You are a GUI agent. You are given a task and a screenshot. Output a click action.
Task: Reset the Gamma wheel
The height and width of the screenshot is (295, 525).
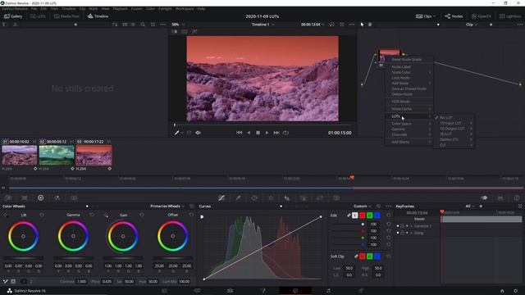click(92, 215)
